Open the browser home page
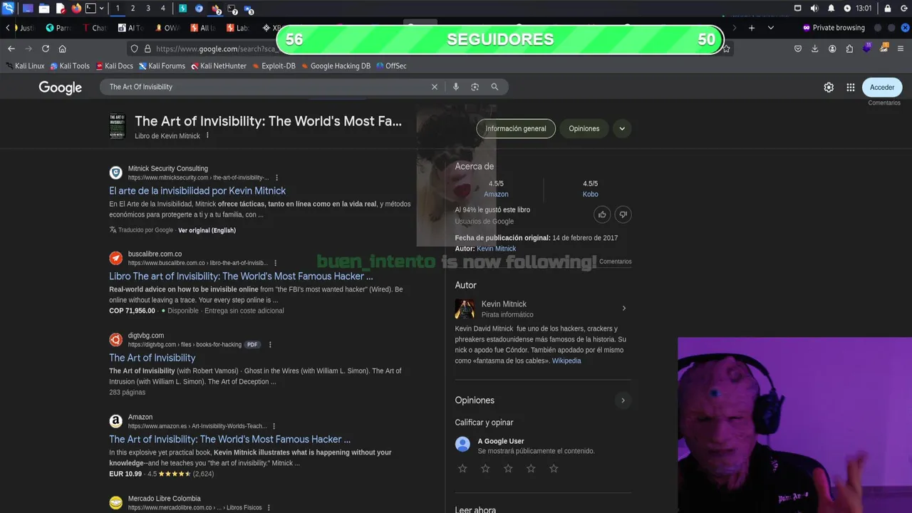This screenshot has width=912, height=513. tap(63, 48)
